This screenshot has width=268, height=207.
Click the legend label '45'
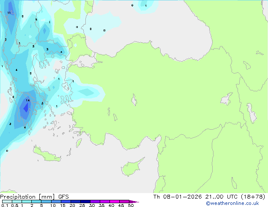pos(121,205)
